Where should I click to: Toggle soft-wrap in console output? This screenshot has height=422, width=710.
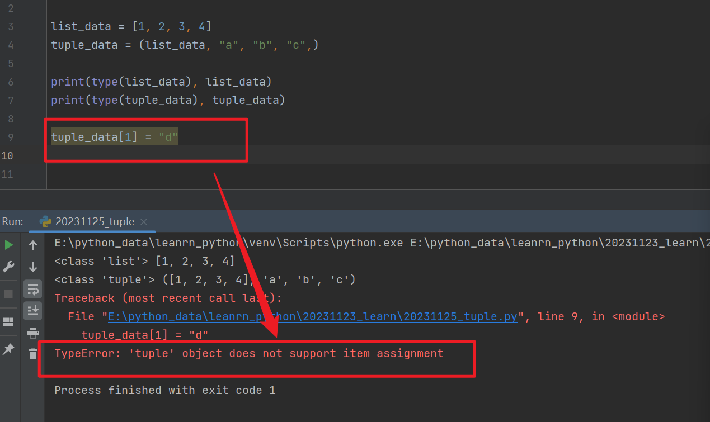click(33, 289)
